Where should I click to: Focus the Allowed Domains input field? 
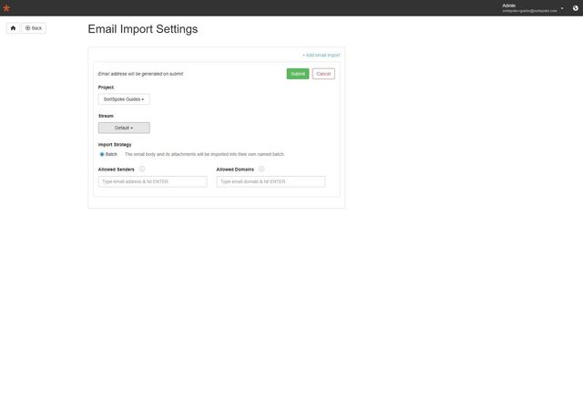point(271,181)
